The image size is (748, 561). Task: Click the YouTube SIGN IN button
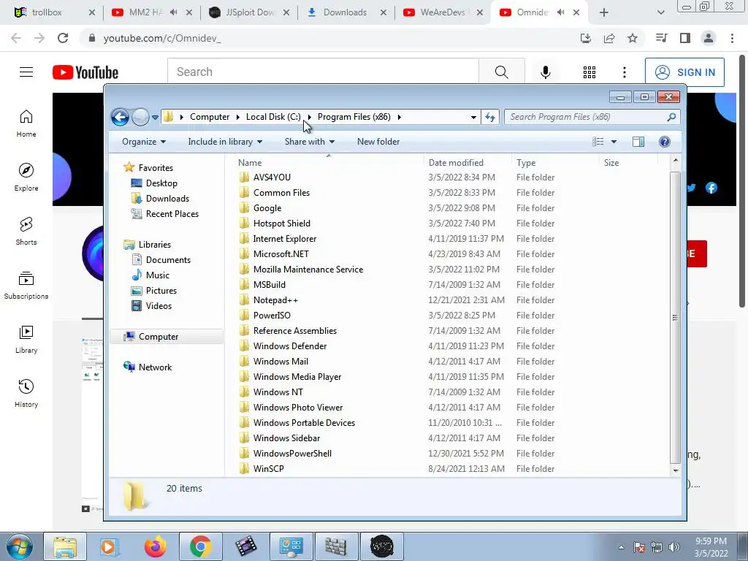684,72
